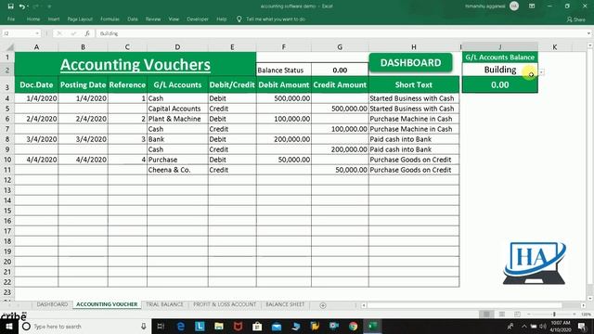Open the Insert ribbon tab
Viewport: 594px width, 334px height.
[x=54, y=19]
